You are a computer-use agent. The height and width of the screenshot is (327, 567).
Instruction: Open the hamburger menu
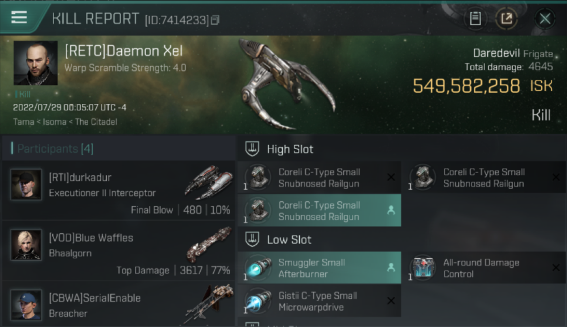click(x=19, y=17)
